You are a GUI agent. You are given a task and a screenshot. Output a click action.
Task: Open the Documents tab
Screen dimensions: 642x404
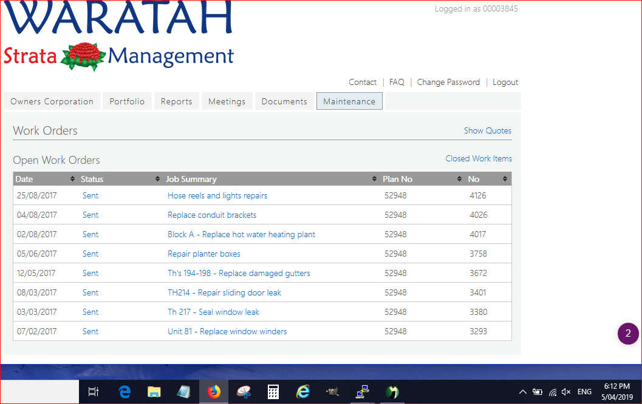[x=284, y=101]
